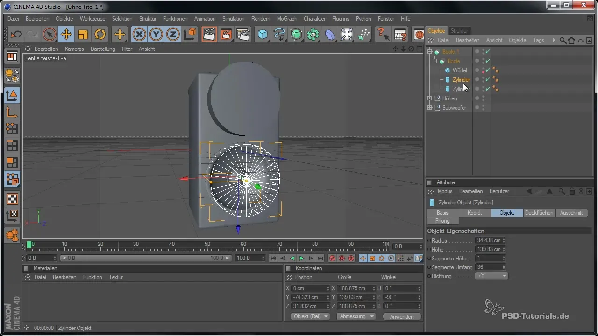The image size is (598, 336).
Task: Click the Position Y coordinate field
Action: coord(310,297)
